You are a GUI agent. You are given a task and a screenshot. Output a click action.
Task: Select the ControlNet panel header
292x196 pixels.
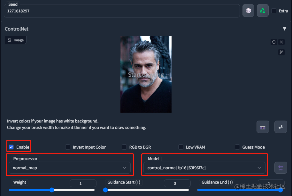16,29
